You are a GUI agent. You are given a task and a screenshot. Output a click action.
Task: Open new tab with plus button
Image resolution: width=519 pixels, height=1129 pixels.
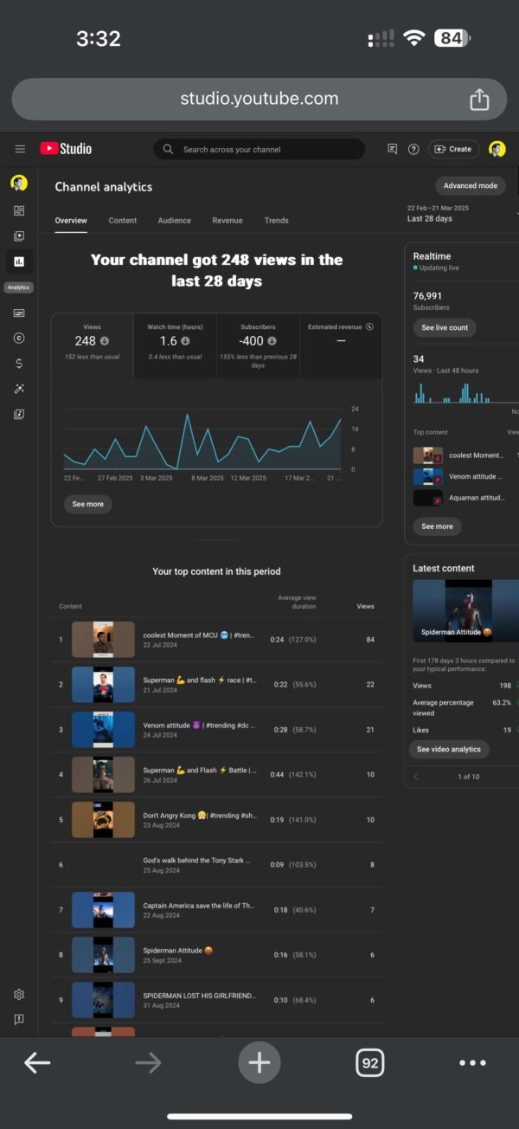tap(259, 1062)
